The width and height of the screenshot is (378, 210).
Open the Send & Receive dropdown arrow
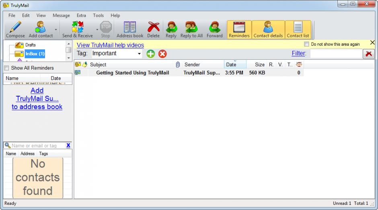(97, 30)
